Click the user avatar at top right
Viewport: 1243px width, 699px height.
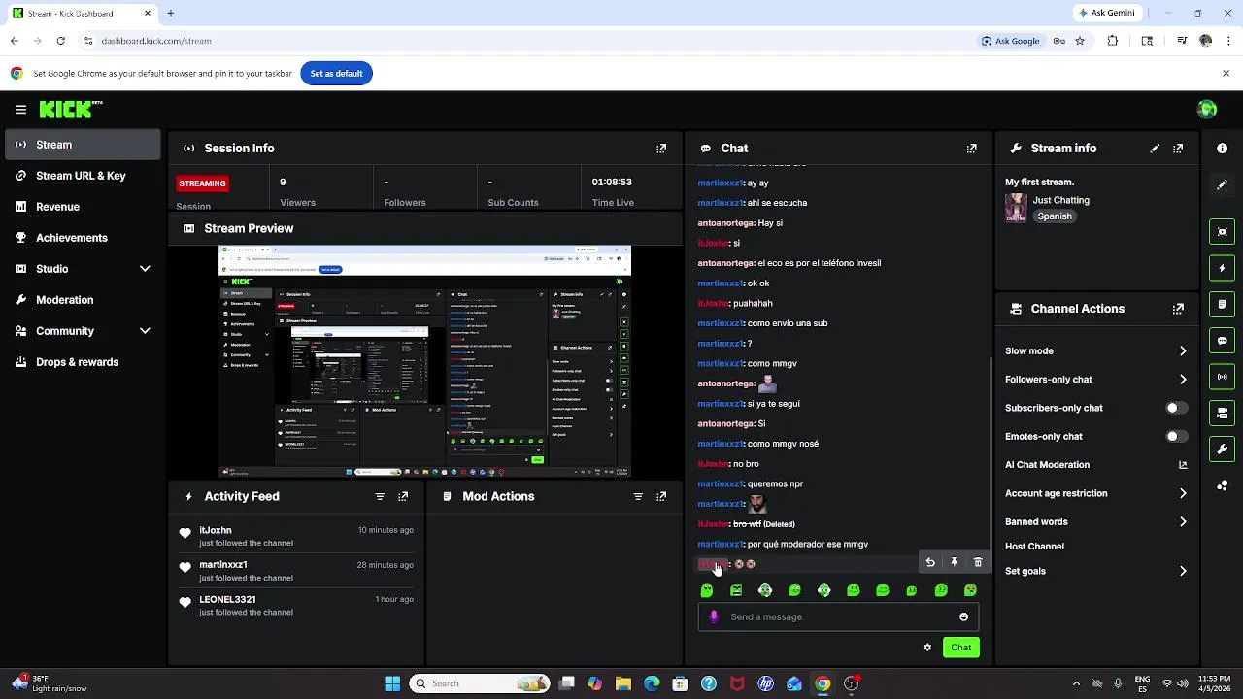[1207, 110]
